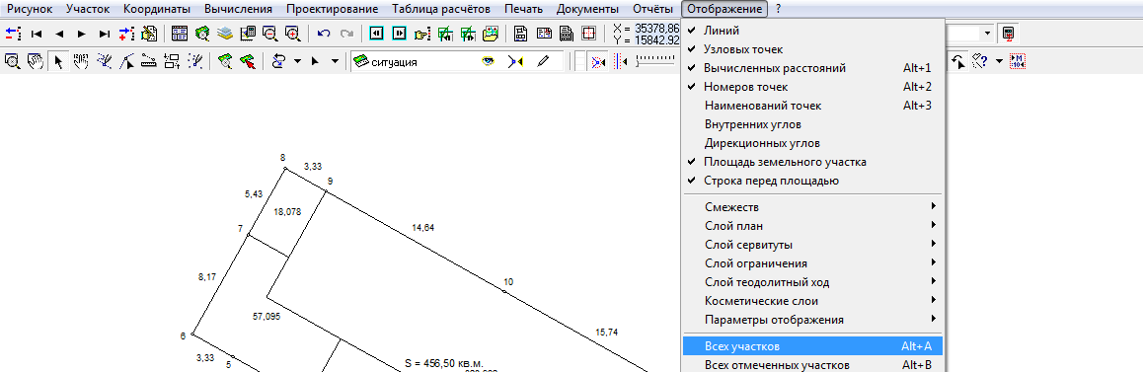This screenshot has width=1143, height=372.
Task: Open dropdown beside the question mark tool
Action: point(1000,62)
